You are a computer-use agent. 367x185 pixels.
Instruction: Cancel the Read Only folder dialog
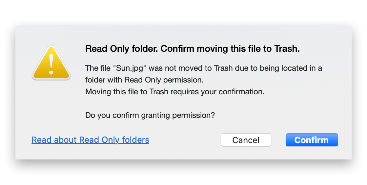click(x=246, y=140)
